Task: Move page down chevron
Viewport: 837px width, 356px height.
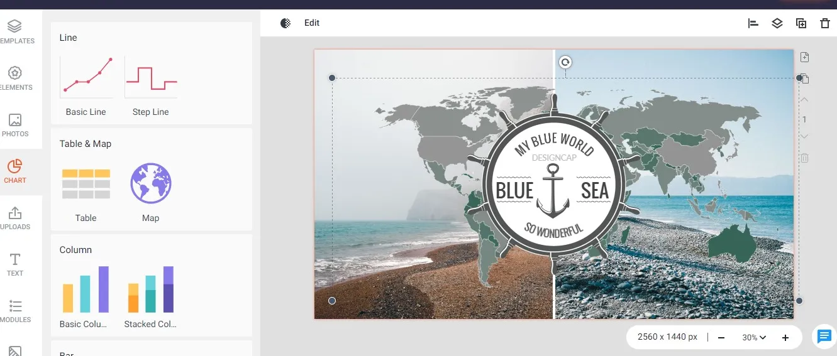Action: [804, 136]
